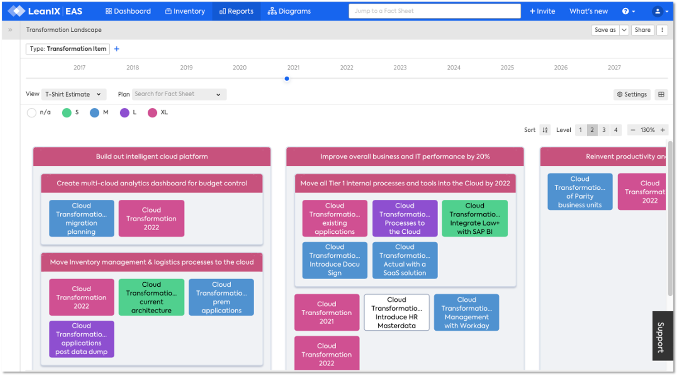Click the XL pink legend swatch

152,112
